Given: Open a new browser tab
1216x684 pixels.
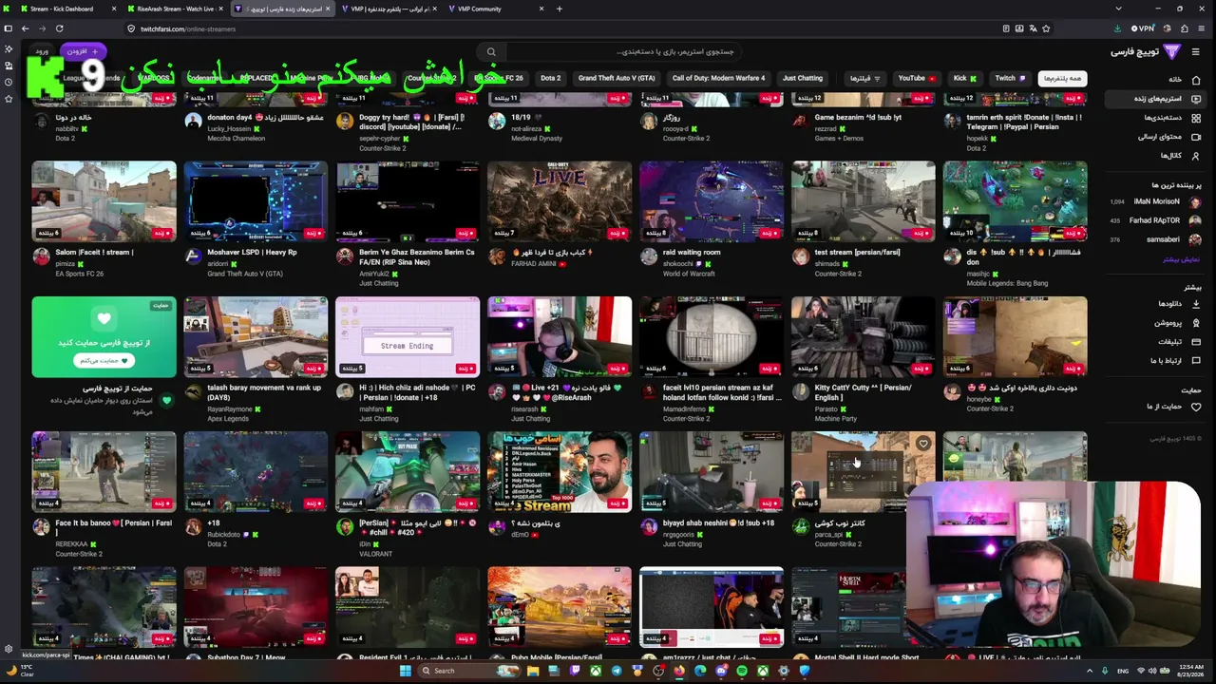Looking at the screenshot, I should click(x=559, y=9).
